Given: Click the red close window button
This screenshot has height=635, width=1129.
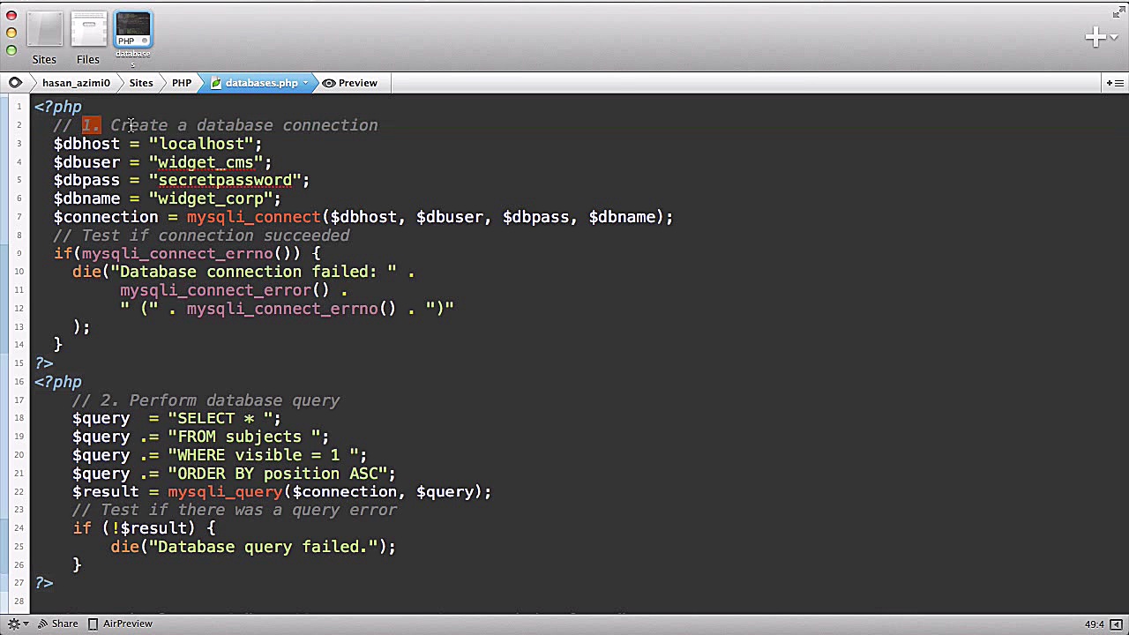Looking at the screenshot, I should coord(11,16).
